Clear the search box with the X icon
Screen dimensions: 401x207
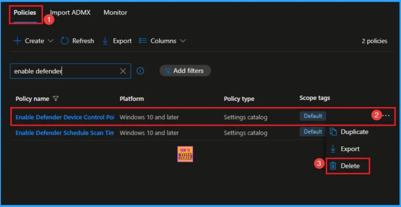(x=123, y=71)
